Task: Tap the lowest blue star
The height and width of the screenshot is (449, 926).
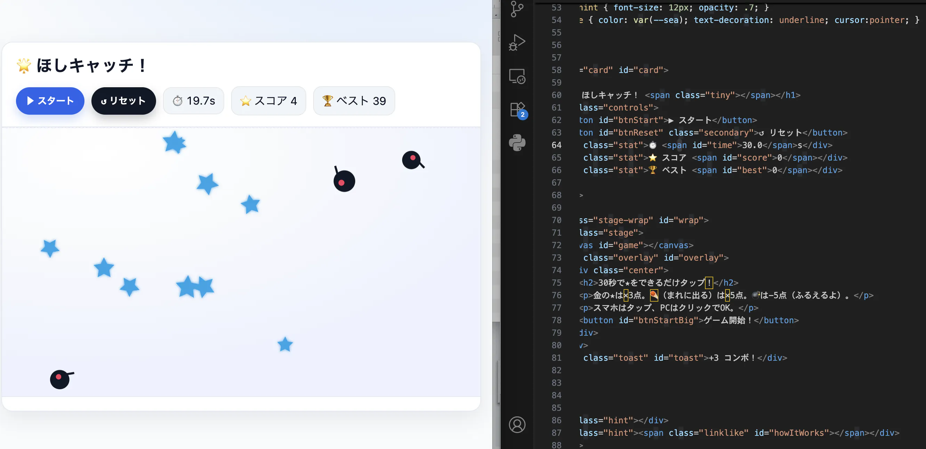Action: click(x=285, y=344)
